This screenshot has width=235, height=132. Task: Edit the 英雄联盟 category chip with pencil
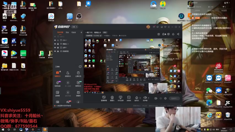pyautogui.click(x=93, y=35)
